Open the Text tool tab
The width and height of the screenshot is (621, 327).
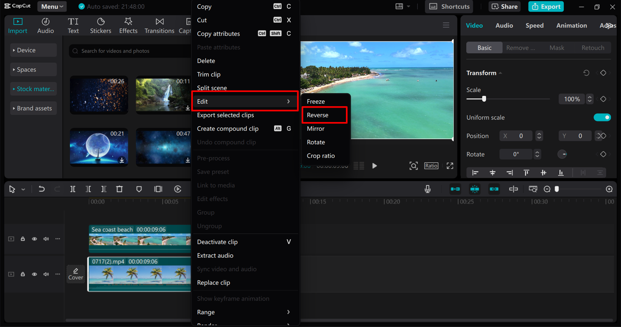click(x=73, y=26)
